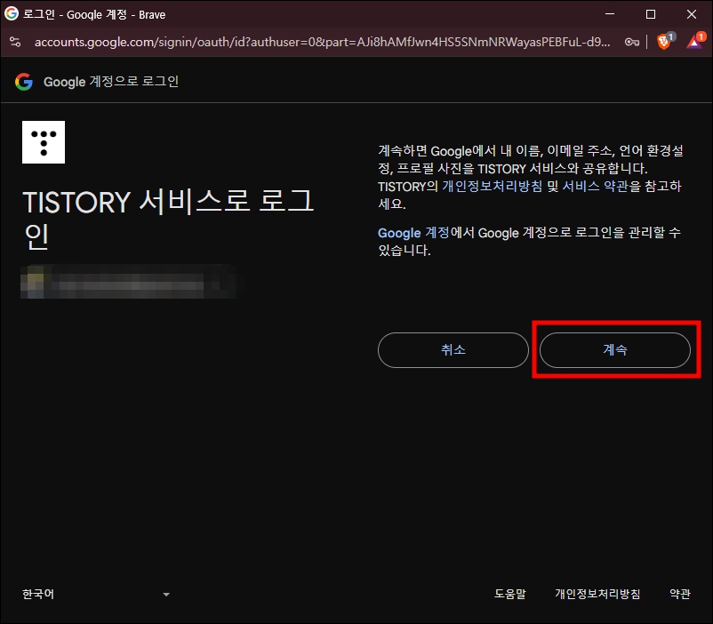Open the Google 계정 link
The width and height of the screenshot is (713, 624).
(413, 233)
